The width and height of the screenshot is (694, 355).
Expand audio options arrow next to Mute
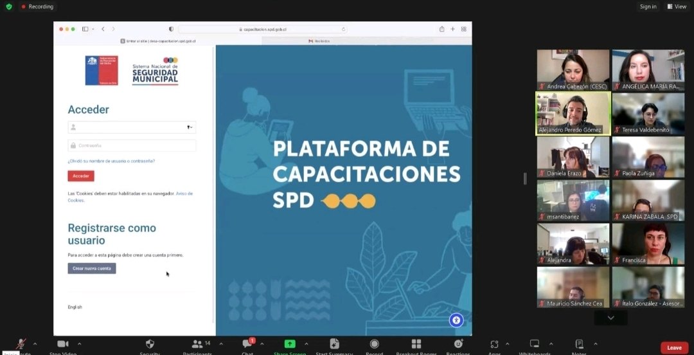pyautogui.click(x=35, y=344)
